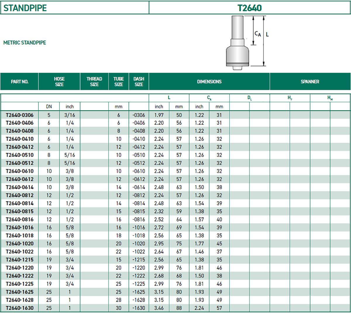Viewport: 351px width, 313px height.
Task: Click the DASH SIZE column header
Action: click(x=139, y=82)
